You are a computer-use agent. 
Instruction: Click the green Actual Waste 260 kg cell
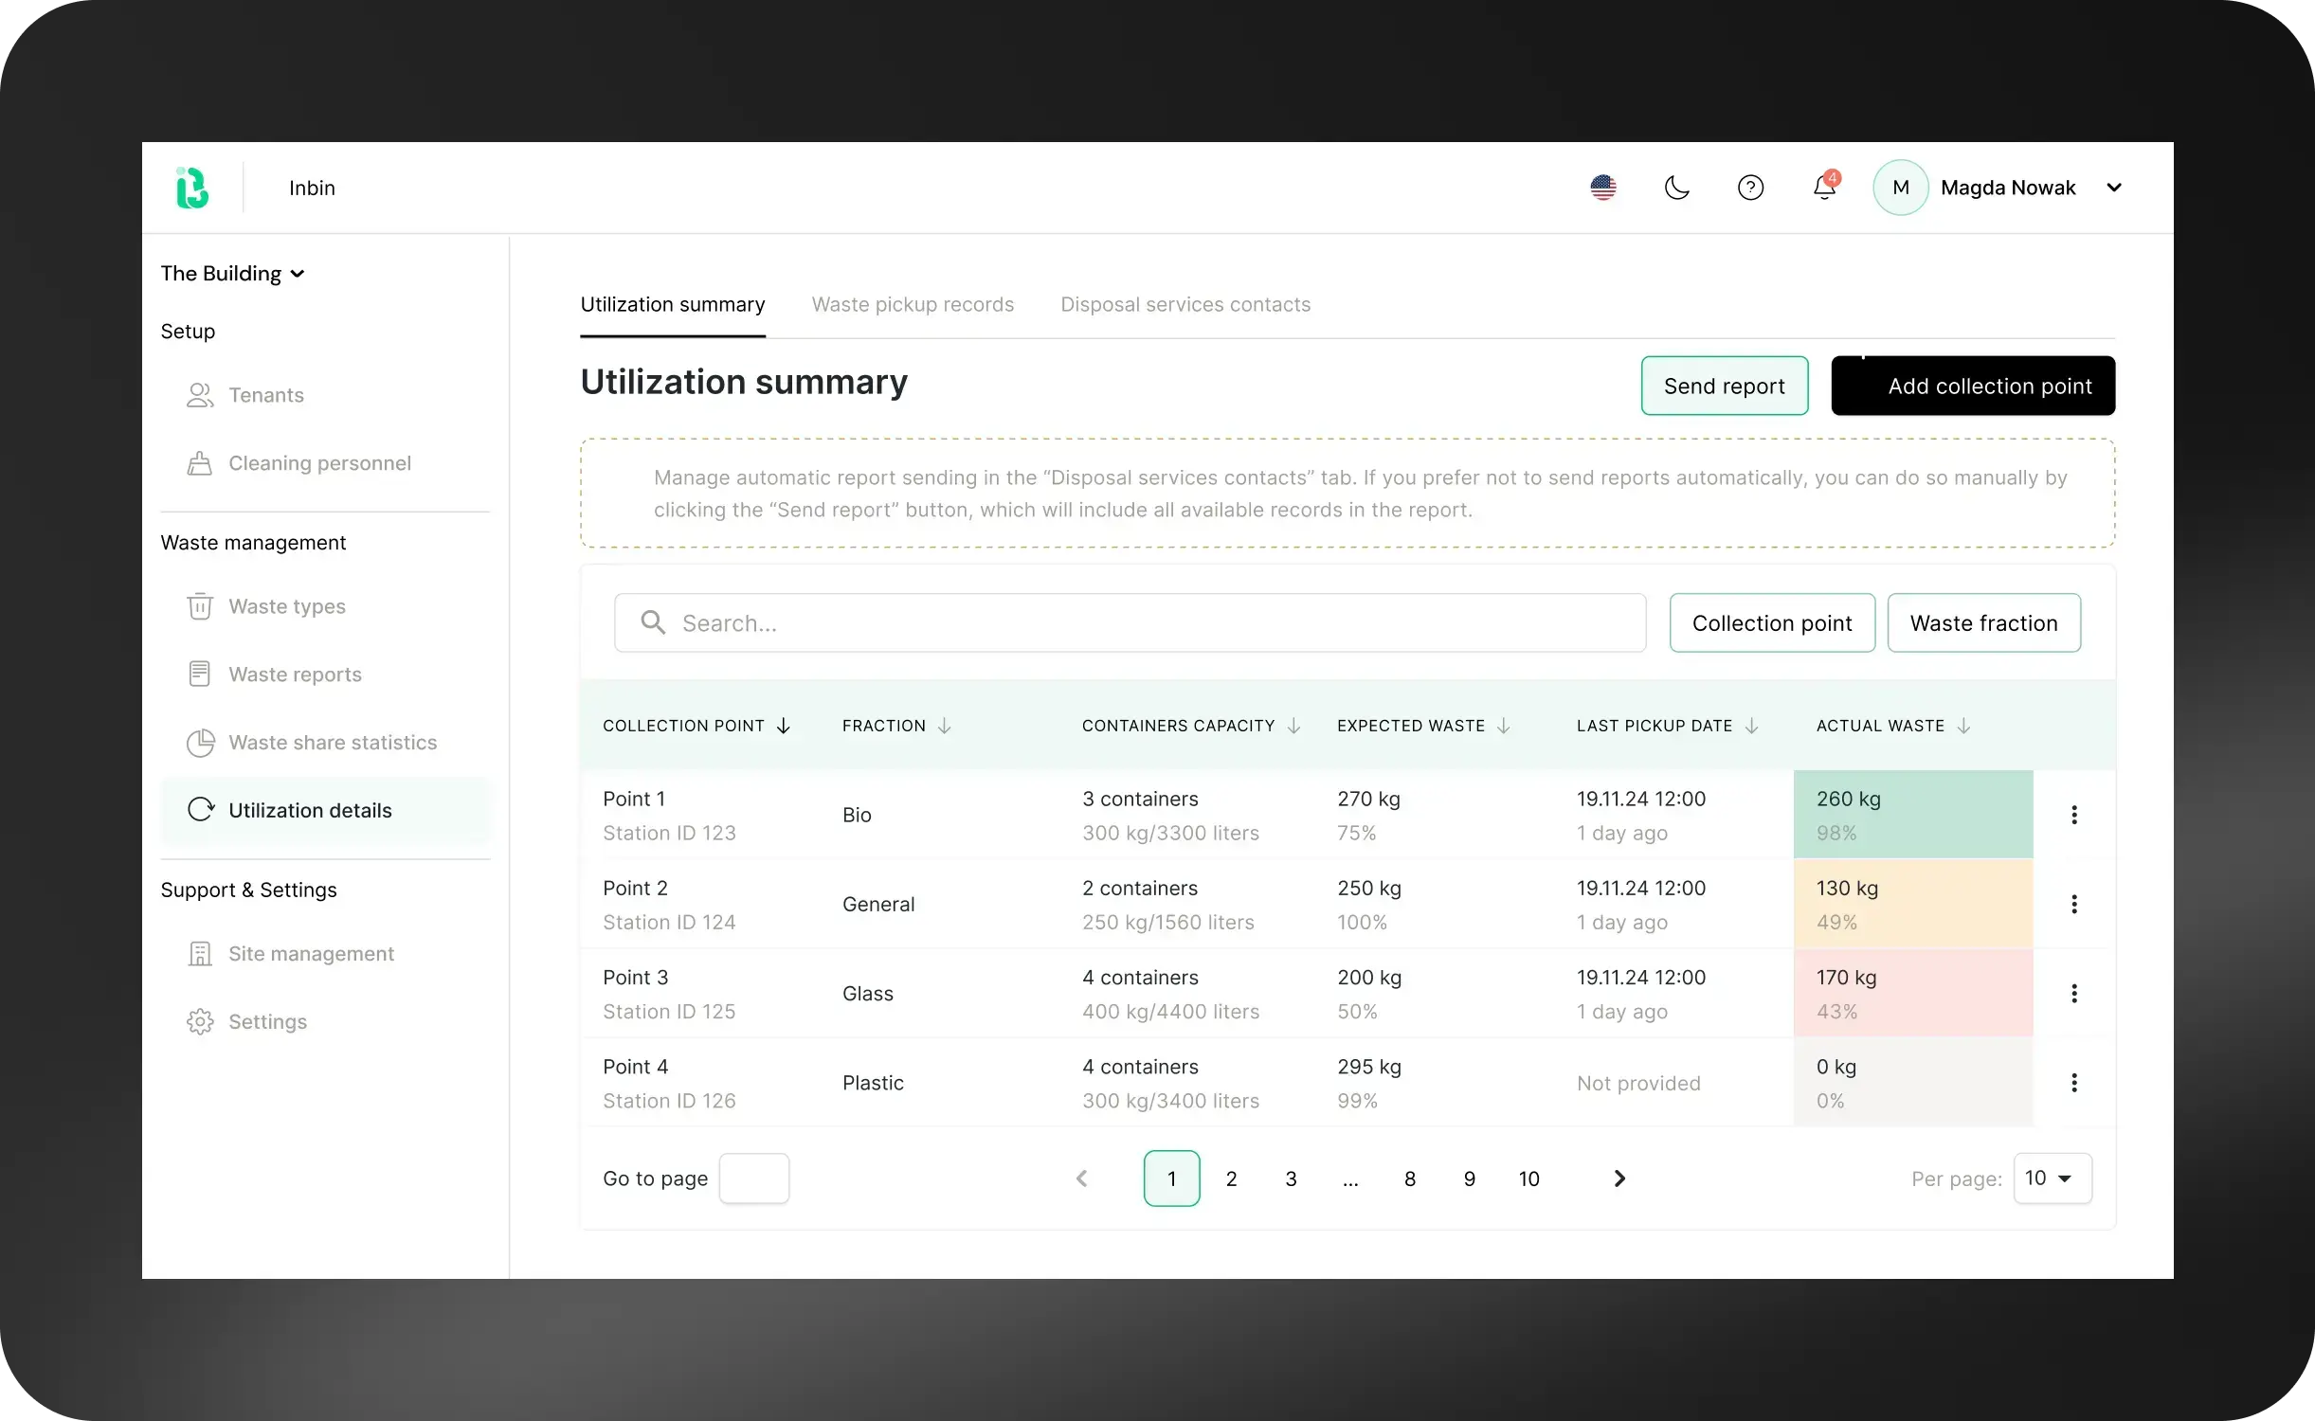point(1912,815)
